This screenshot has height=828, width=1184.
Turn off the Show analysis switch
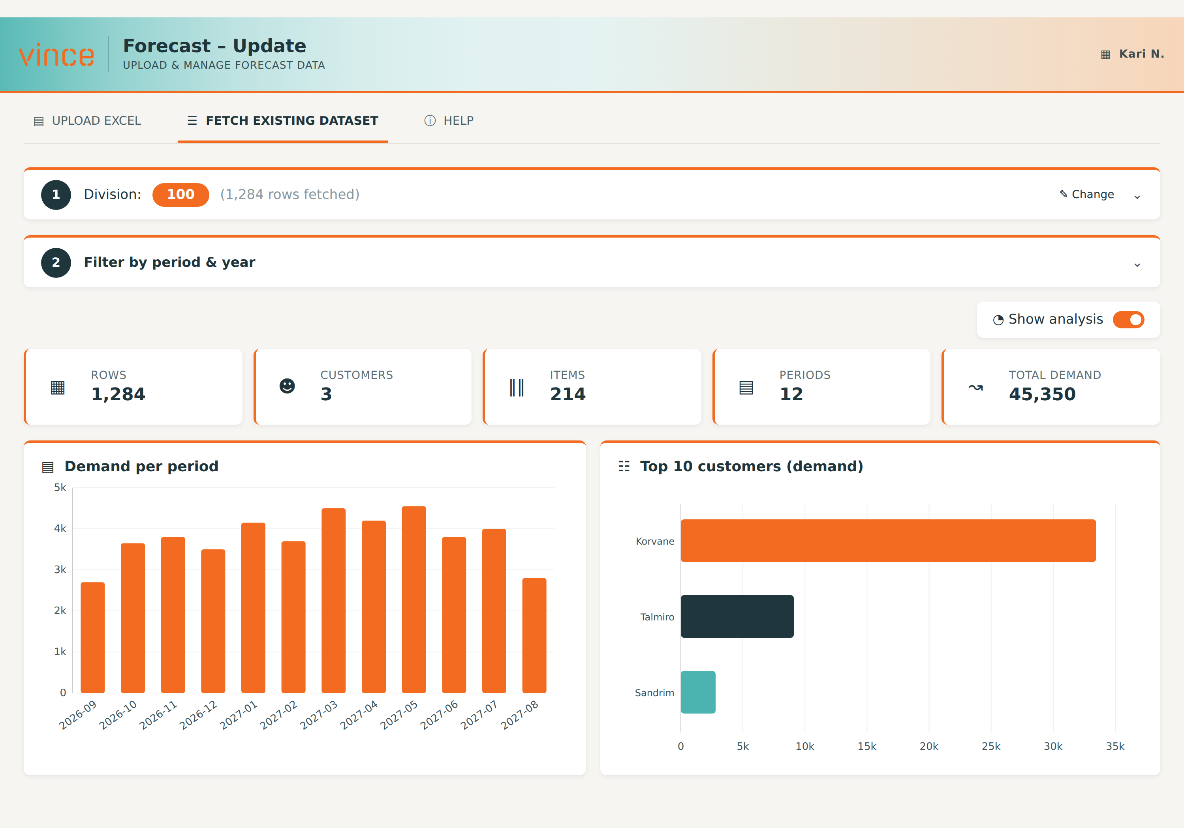[1128, 320]
